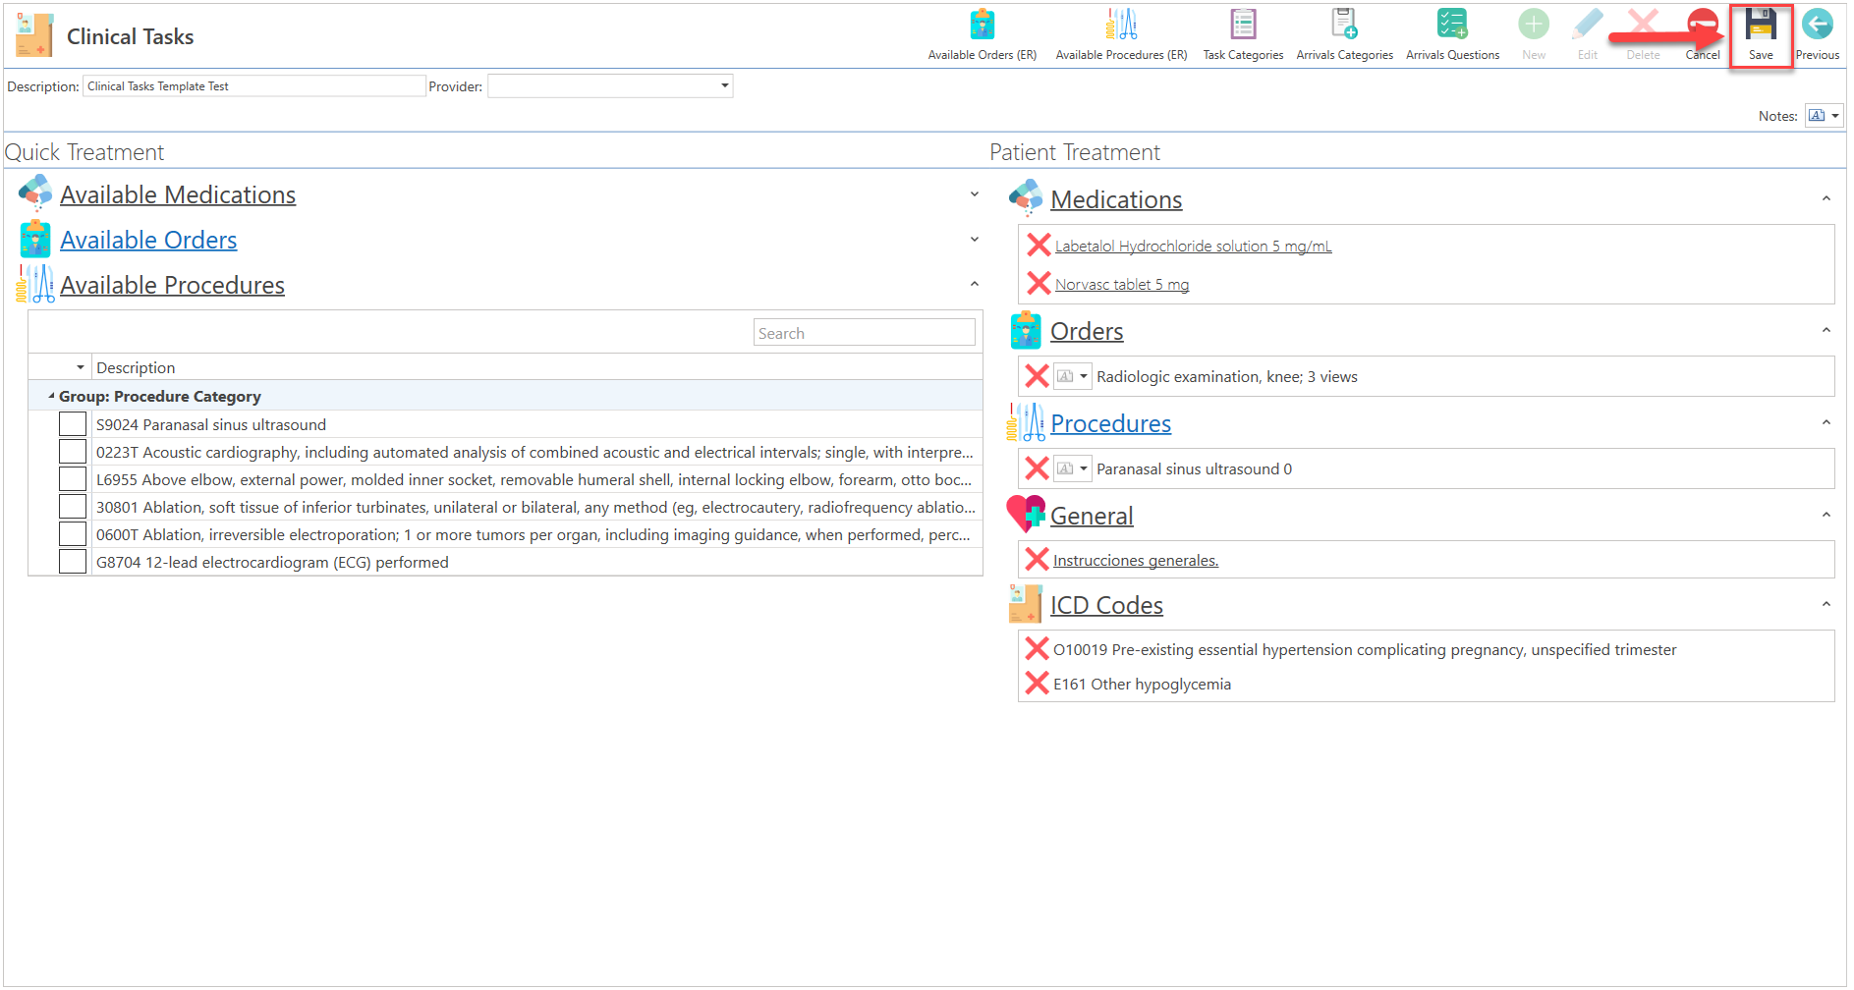
Task: Click the Orders section clipboard icon
Action: click(1026, 330)
